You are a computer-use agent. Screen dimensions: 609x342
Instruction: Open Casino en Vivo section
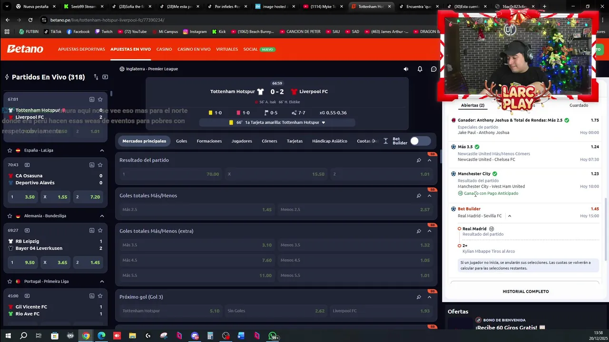(194, 49)
